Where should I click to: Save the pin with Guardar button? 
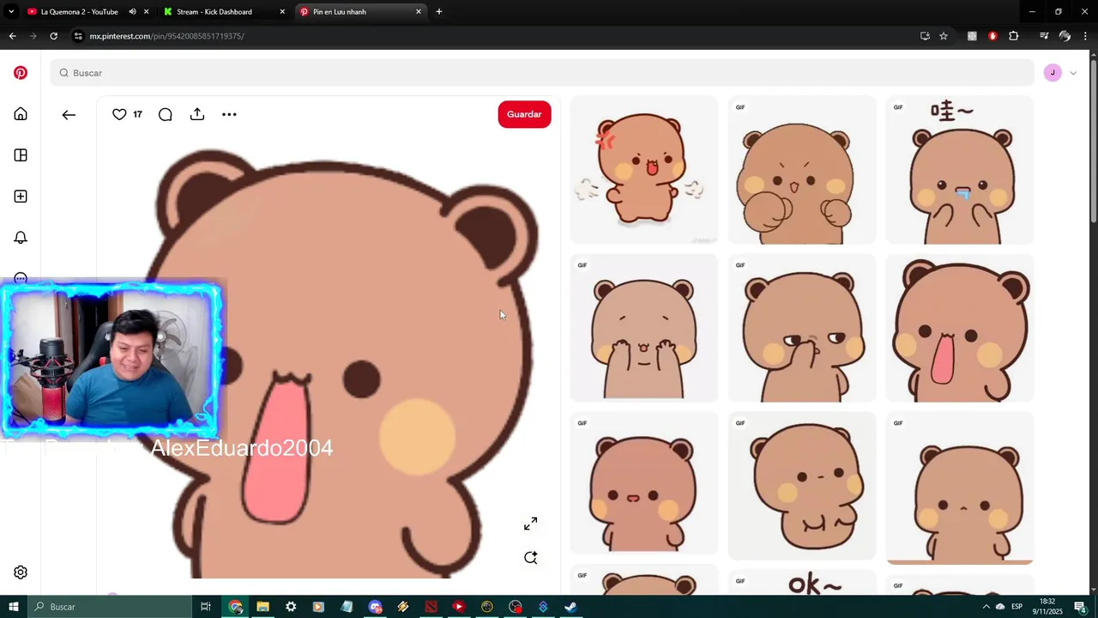(524, 114)
